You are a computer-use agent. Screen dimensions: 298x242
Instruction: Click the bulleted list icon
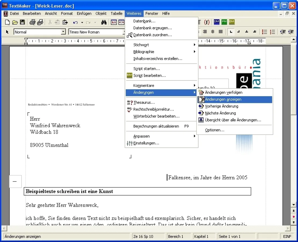(265, 32)
